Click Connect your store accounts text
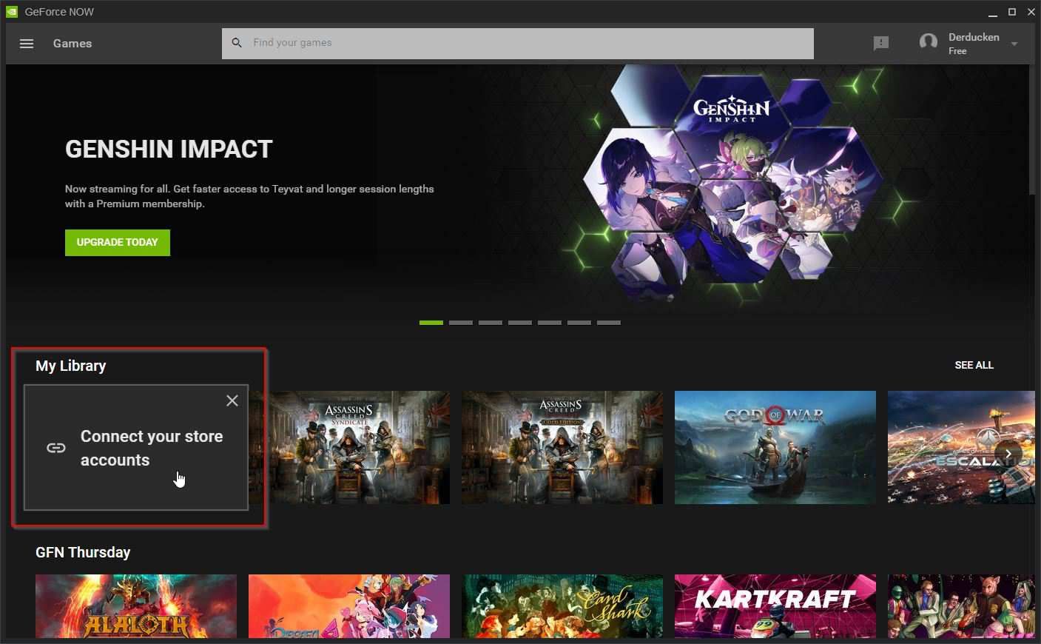1041x644 pixels. 152,448
